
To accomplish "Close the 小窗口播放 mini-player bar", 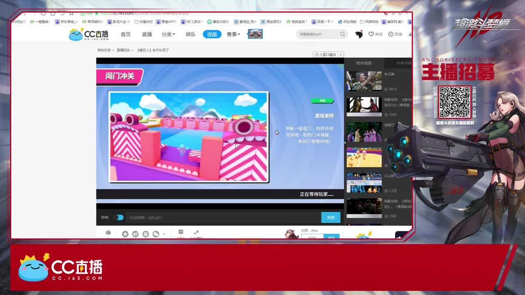I will tap(340, 54).
